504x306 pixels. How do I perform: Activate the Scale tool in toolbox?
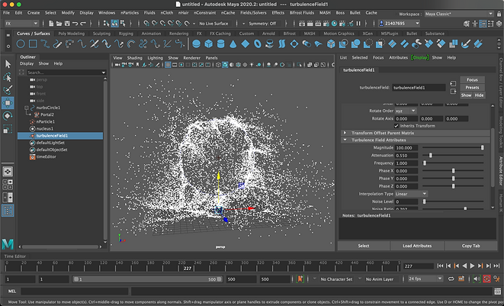coord(8,129)
